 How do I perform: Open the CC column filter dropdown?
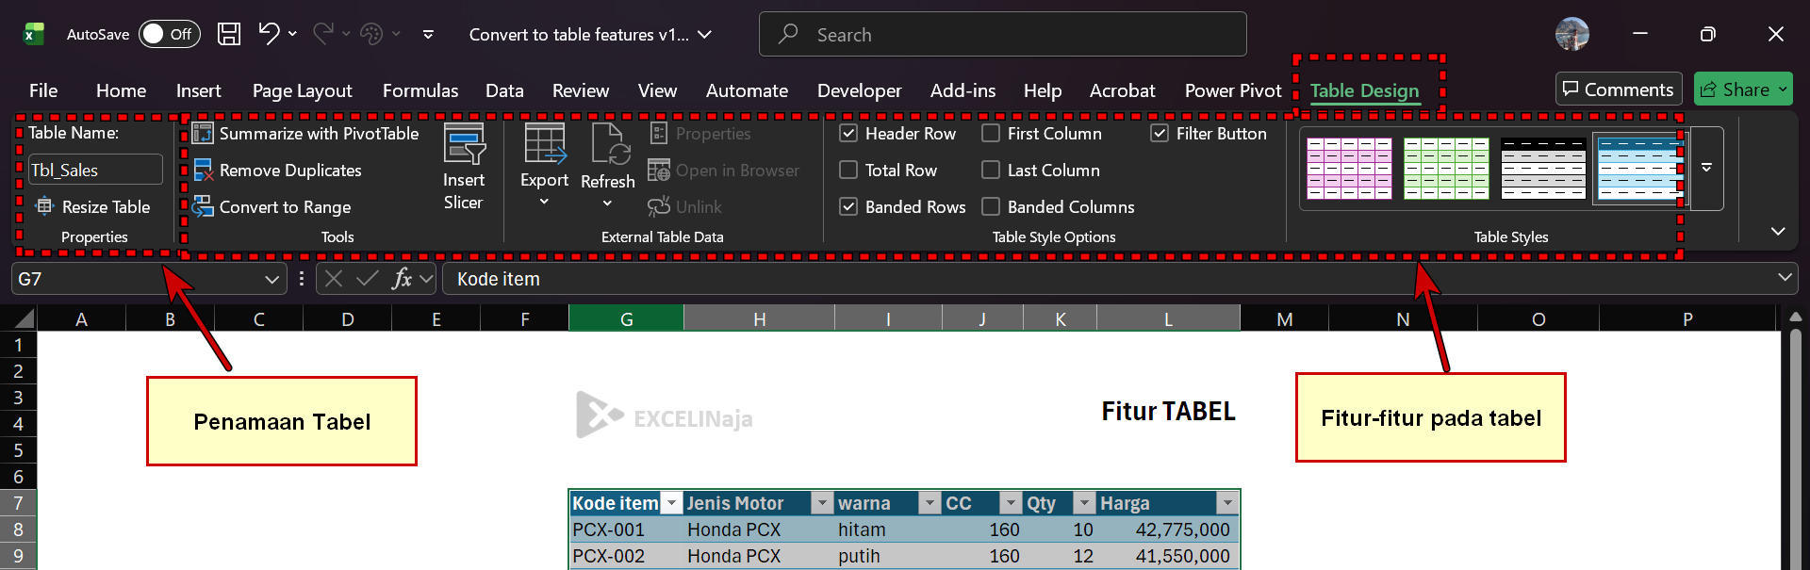pos(1011,503)
